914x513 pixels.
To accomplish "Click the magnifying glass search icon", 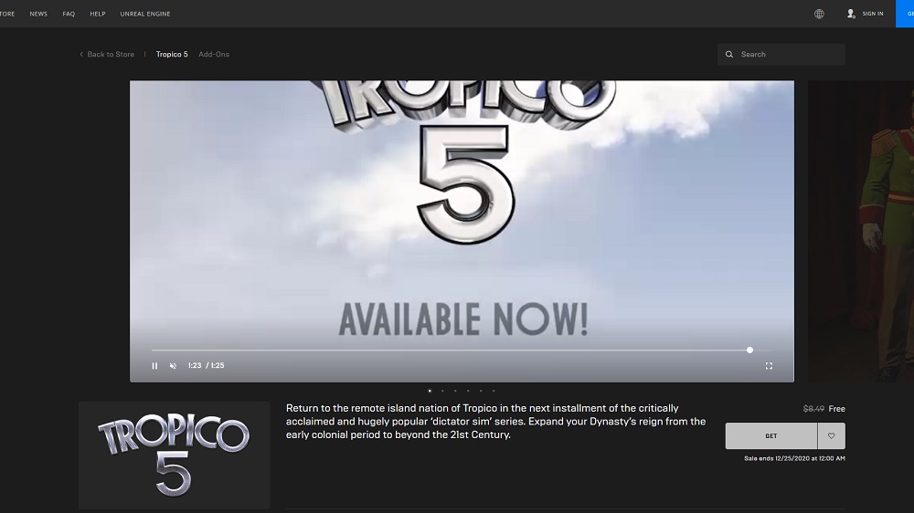I will point(729,55).
